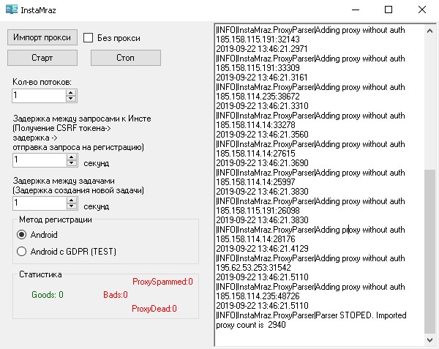Close the InstaMraz window

(x=422, y=10)
